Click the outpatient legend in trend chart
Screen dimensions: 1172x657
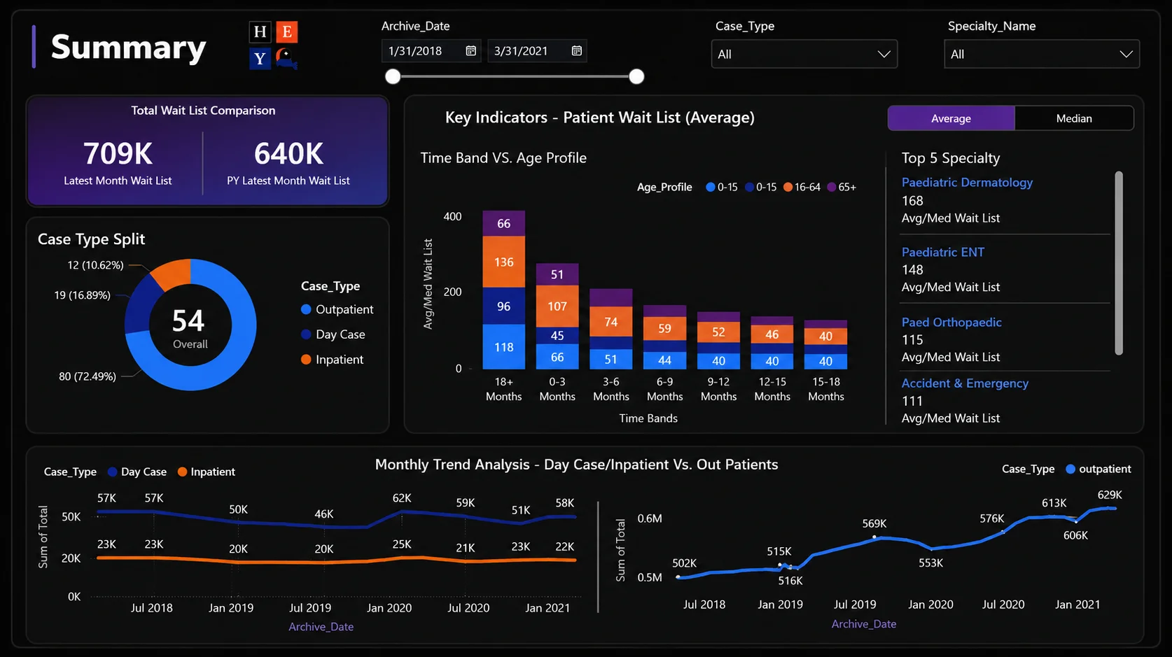click(1098, 469)
